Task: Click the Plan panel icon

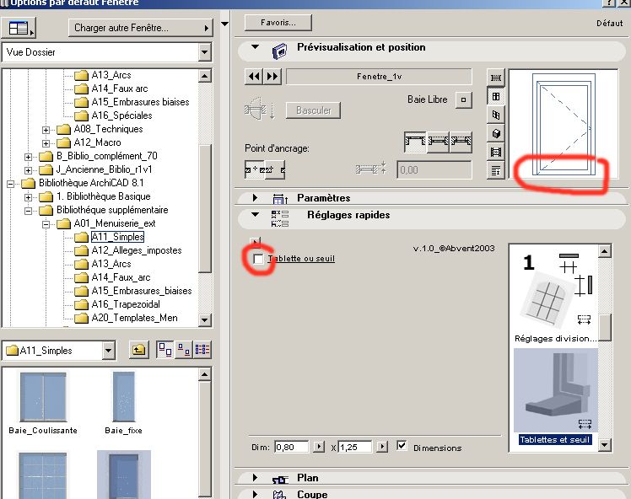Action: pos(280,480)
